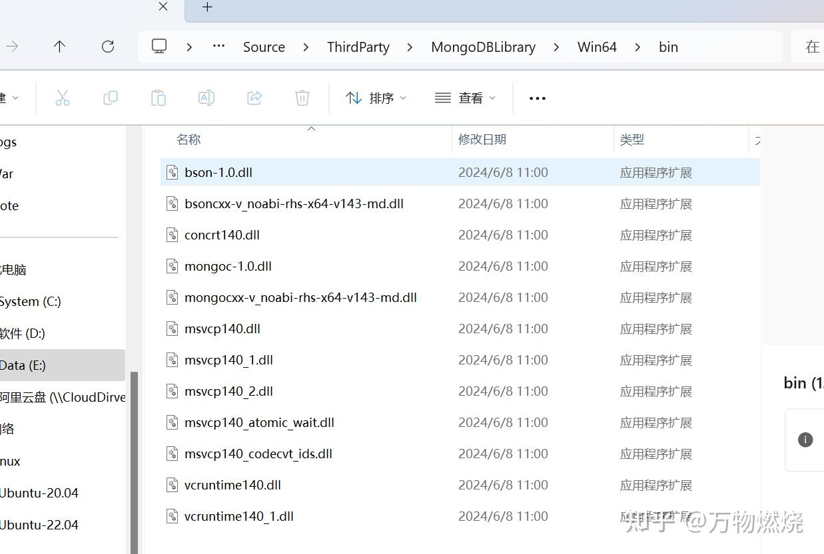824x554 pixels.
Task: Click the Delete trash icon
Action: [302, 97]
